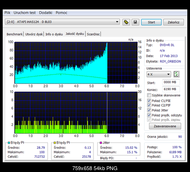Click the PI total value 712732
190x172 pixels.
(x=40, y=156)
